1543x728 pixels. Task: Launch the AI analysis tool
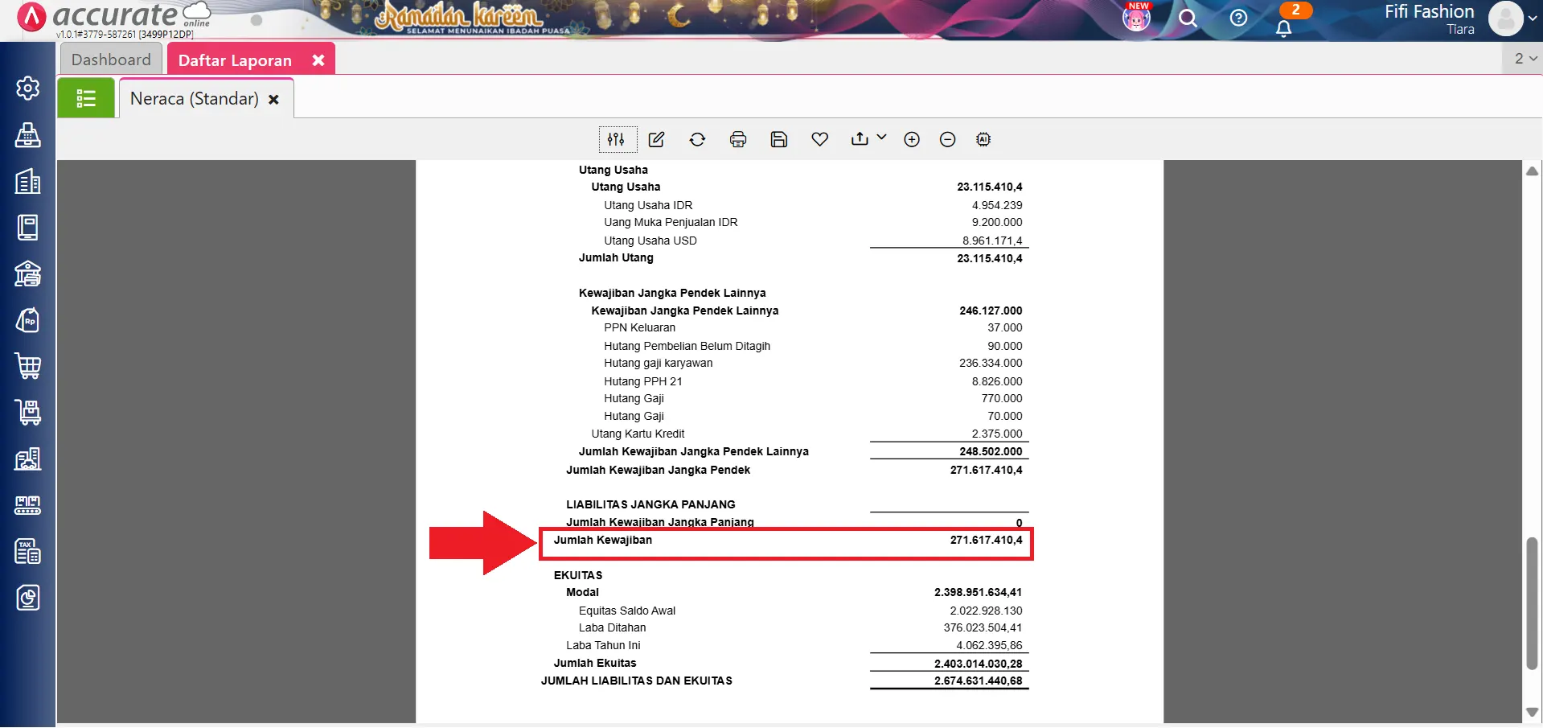[x=983, y=139]
